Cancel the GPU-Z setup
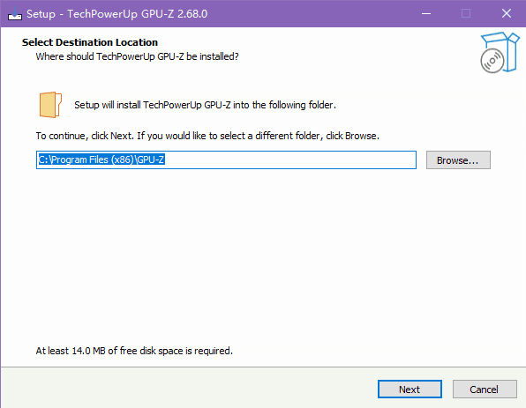The width and height of the screenshot is (526, 408). click(485, 389)
